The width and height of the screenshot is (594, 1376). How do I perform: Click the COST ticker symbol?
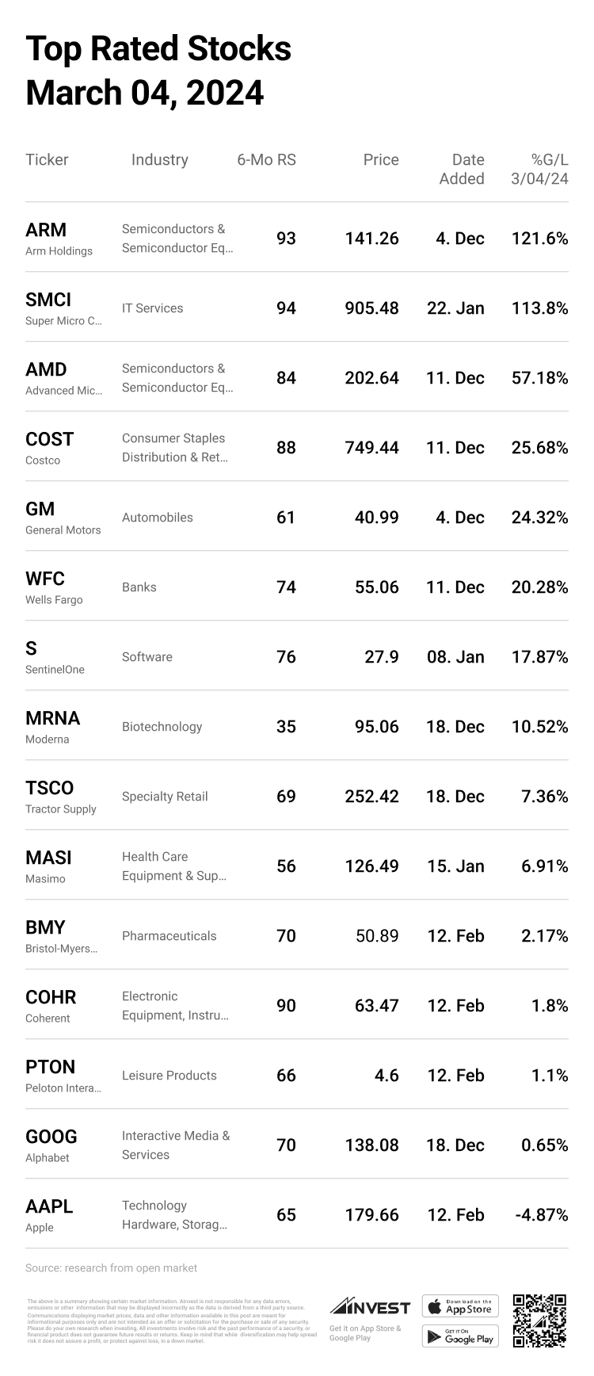tap(49, 439)
